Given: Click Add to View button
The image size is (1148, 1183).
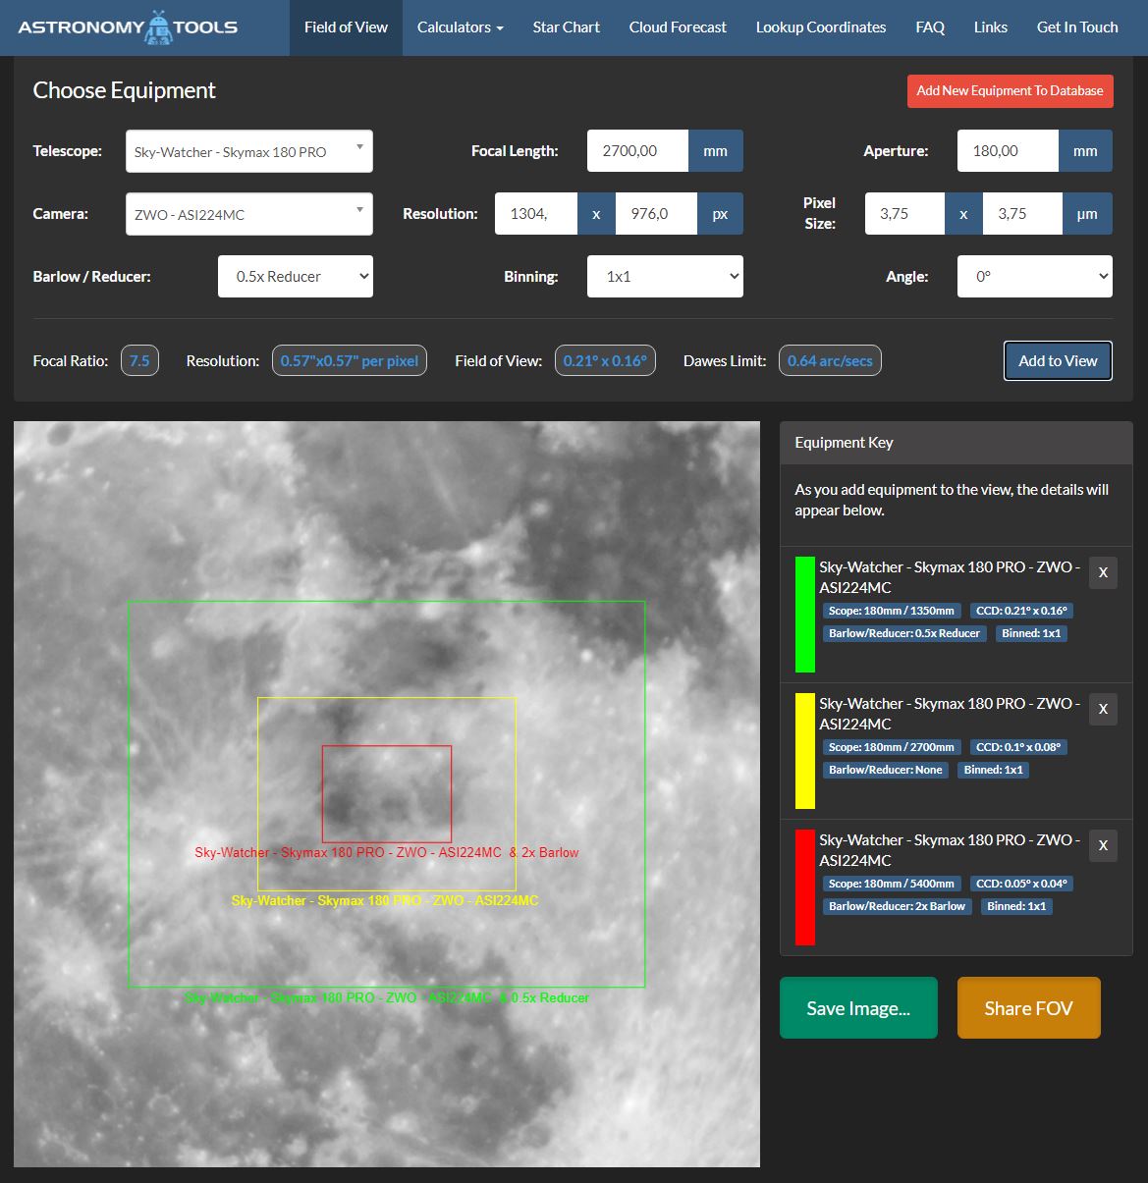Looking at the screenshot, I should (x=1058, y=360).
